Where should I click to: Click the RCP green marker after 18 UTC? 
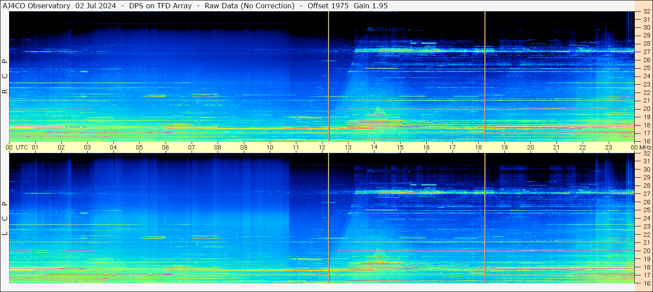tap(485, 76)
